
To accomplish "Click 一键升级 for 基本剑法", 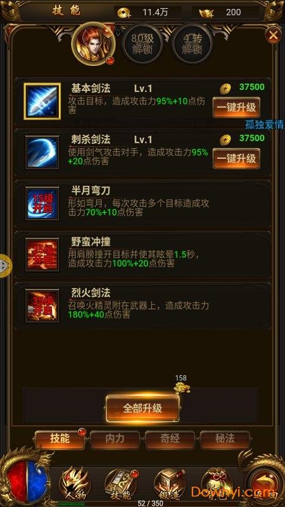I will (x=236, y=107).
